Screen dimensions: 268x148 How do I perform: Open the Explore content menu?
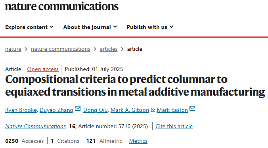(x=29, y=27)
